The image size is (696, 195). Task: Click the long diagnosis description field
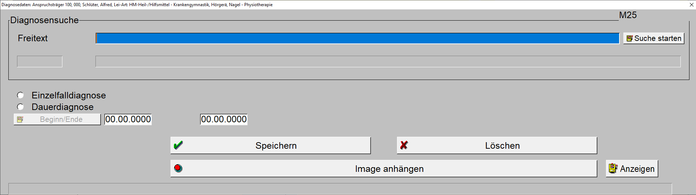(388, 62)
